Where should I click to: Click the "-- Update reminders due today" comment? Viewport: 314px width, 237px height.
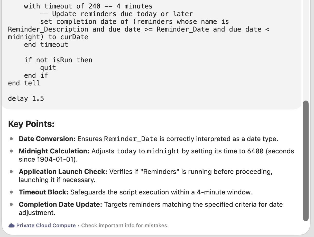[x=116, y=14]
